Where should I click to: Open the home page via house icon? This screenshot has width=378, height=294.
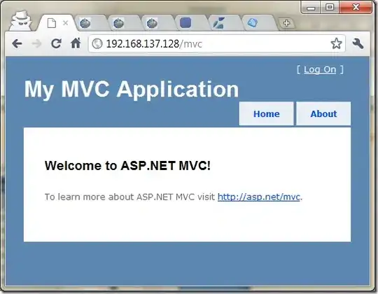(76, 43)
